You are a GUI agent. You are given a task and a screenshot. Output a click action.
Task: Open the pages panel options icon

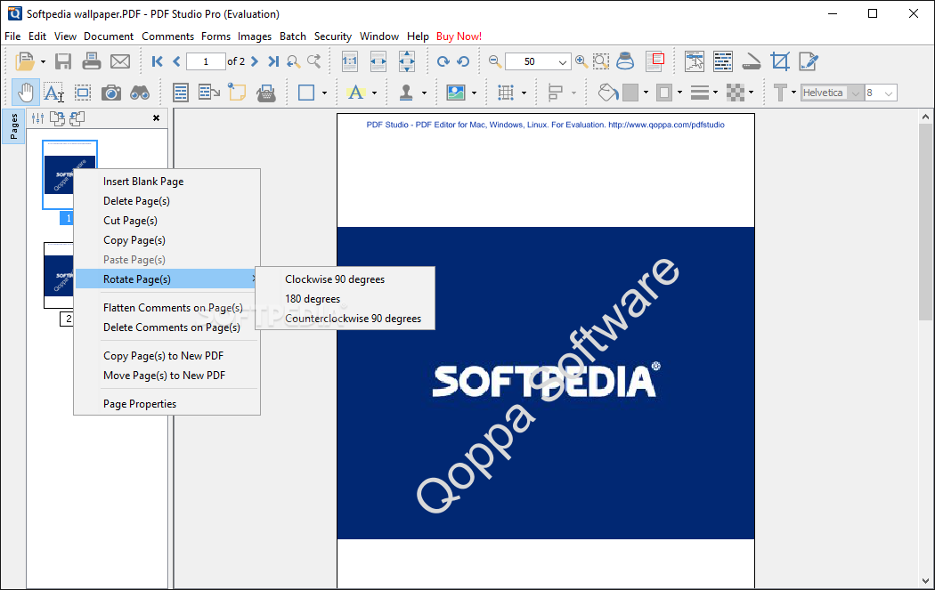37,118
